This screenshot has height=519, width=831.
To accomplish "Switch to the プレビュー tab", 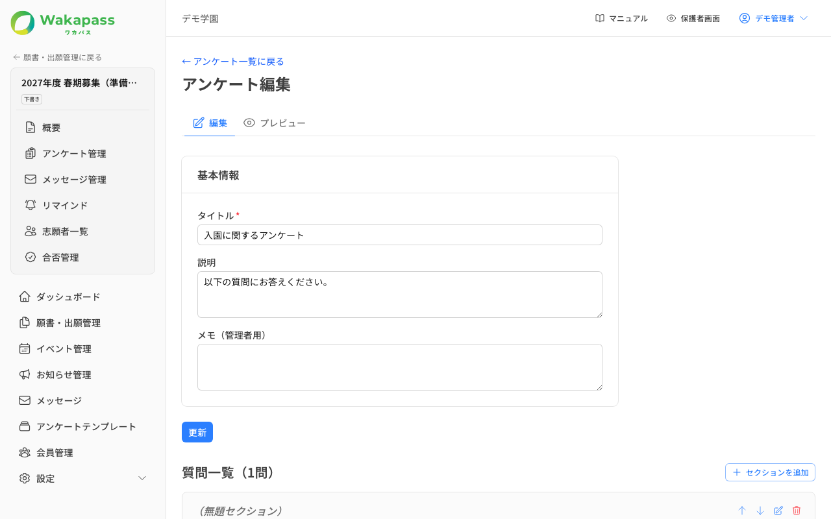I will 275,123.
